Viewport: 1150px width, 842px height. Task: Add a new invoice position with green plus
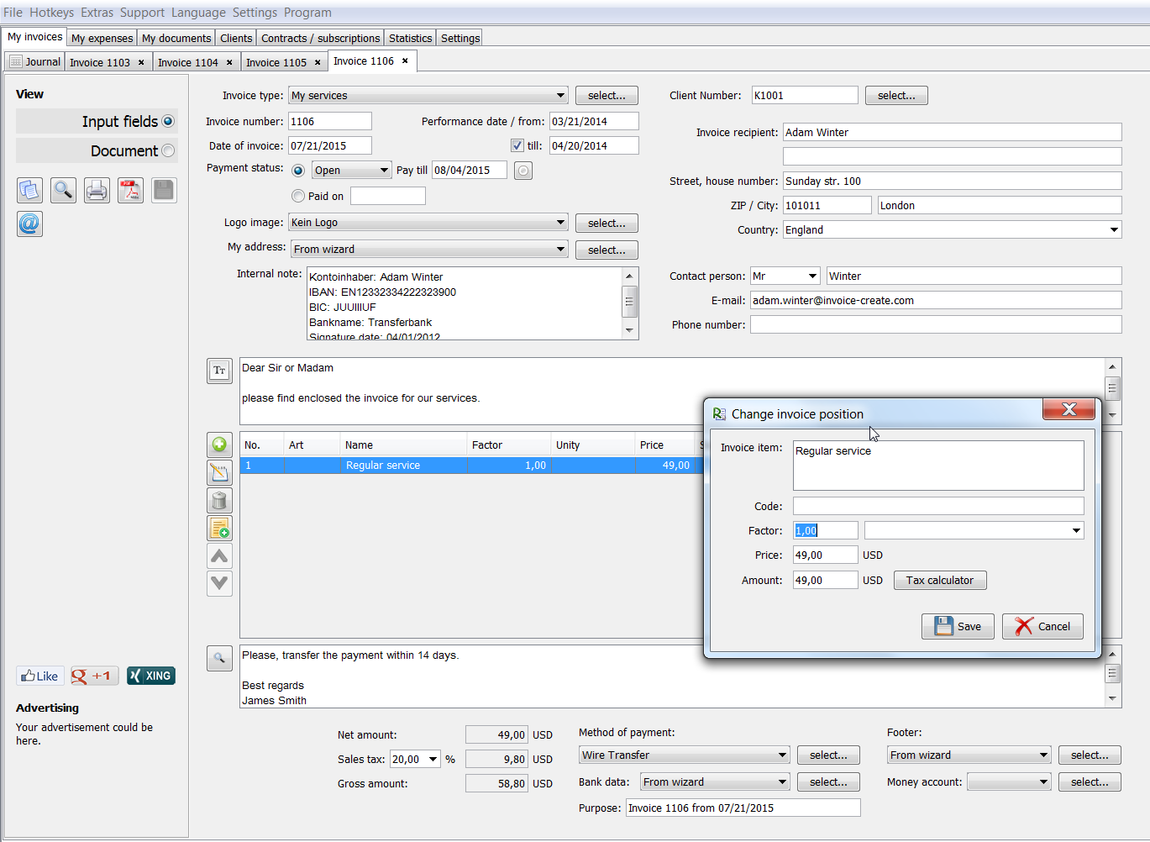coord(219,445)
